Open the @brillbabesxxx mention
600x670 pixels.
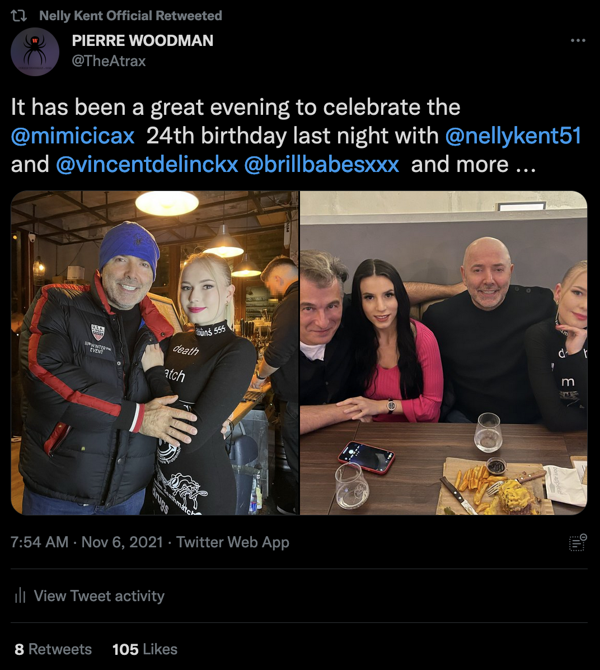322,165
